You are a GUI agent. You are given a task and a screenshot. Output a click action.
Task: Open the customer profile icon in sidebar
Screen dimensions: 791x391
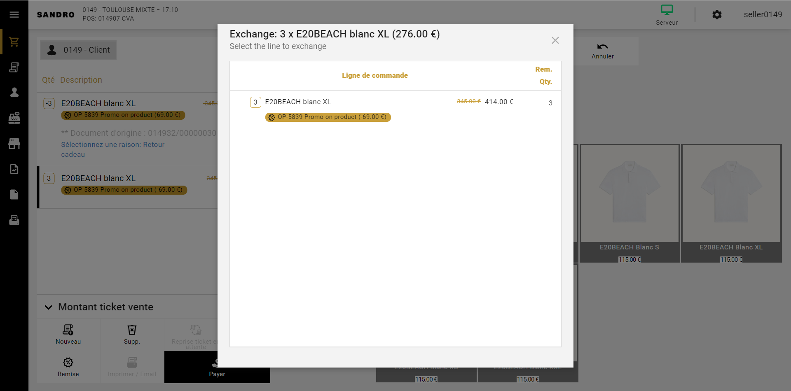[14, 92]
